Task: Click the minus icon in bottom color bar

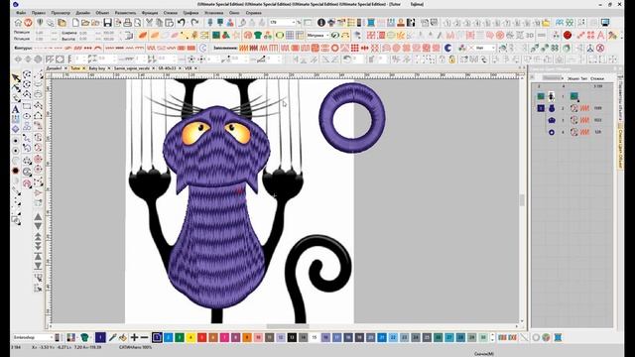Action: [144, 337]
